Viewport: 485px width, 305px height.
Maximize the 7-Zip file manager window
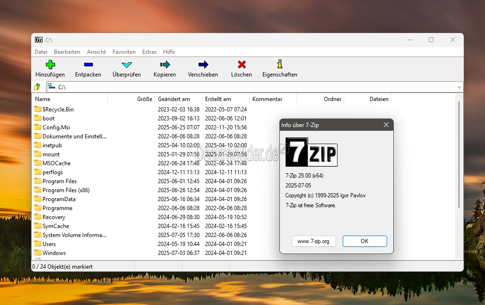[431, 40]
